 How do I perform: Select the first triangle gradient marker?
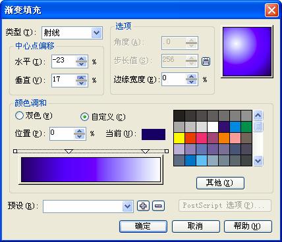[69, 151]
